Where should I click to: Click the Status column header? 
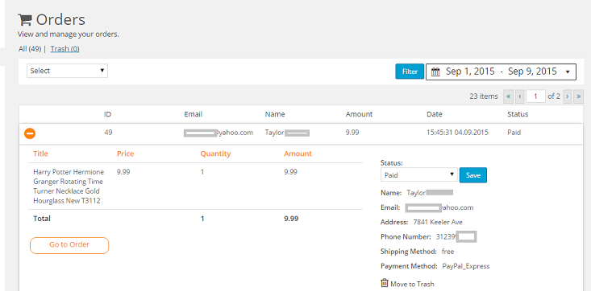click(518, 114)
